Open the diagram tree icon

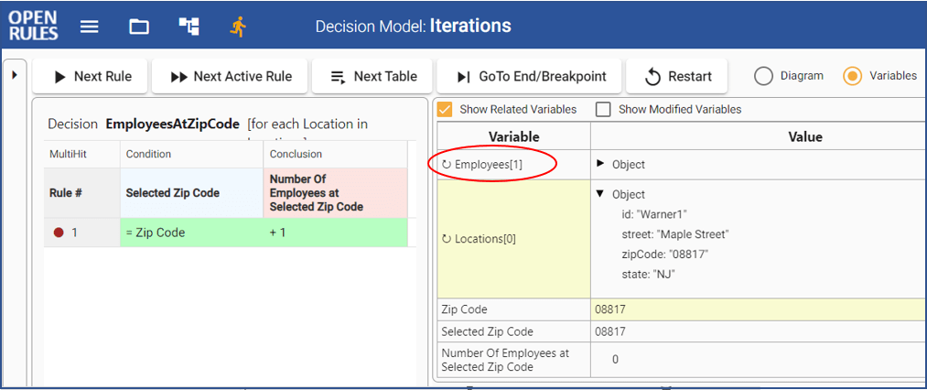coord(189,27)
